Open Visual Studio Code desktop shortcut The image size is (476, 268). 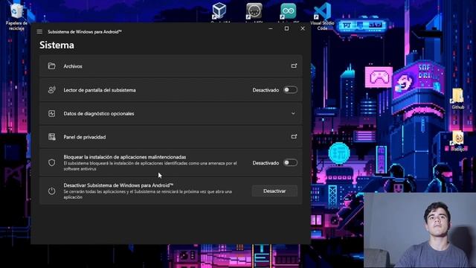[x=322, y=16]
